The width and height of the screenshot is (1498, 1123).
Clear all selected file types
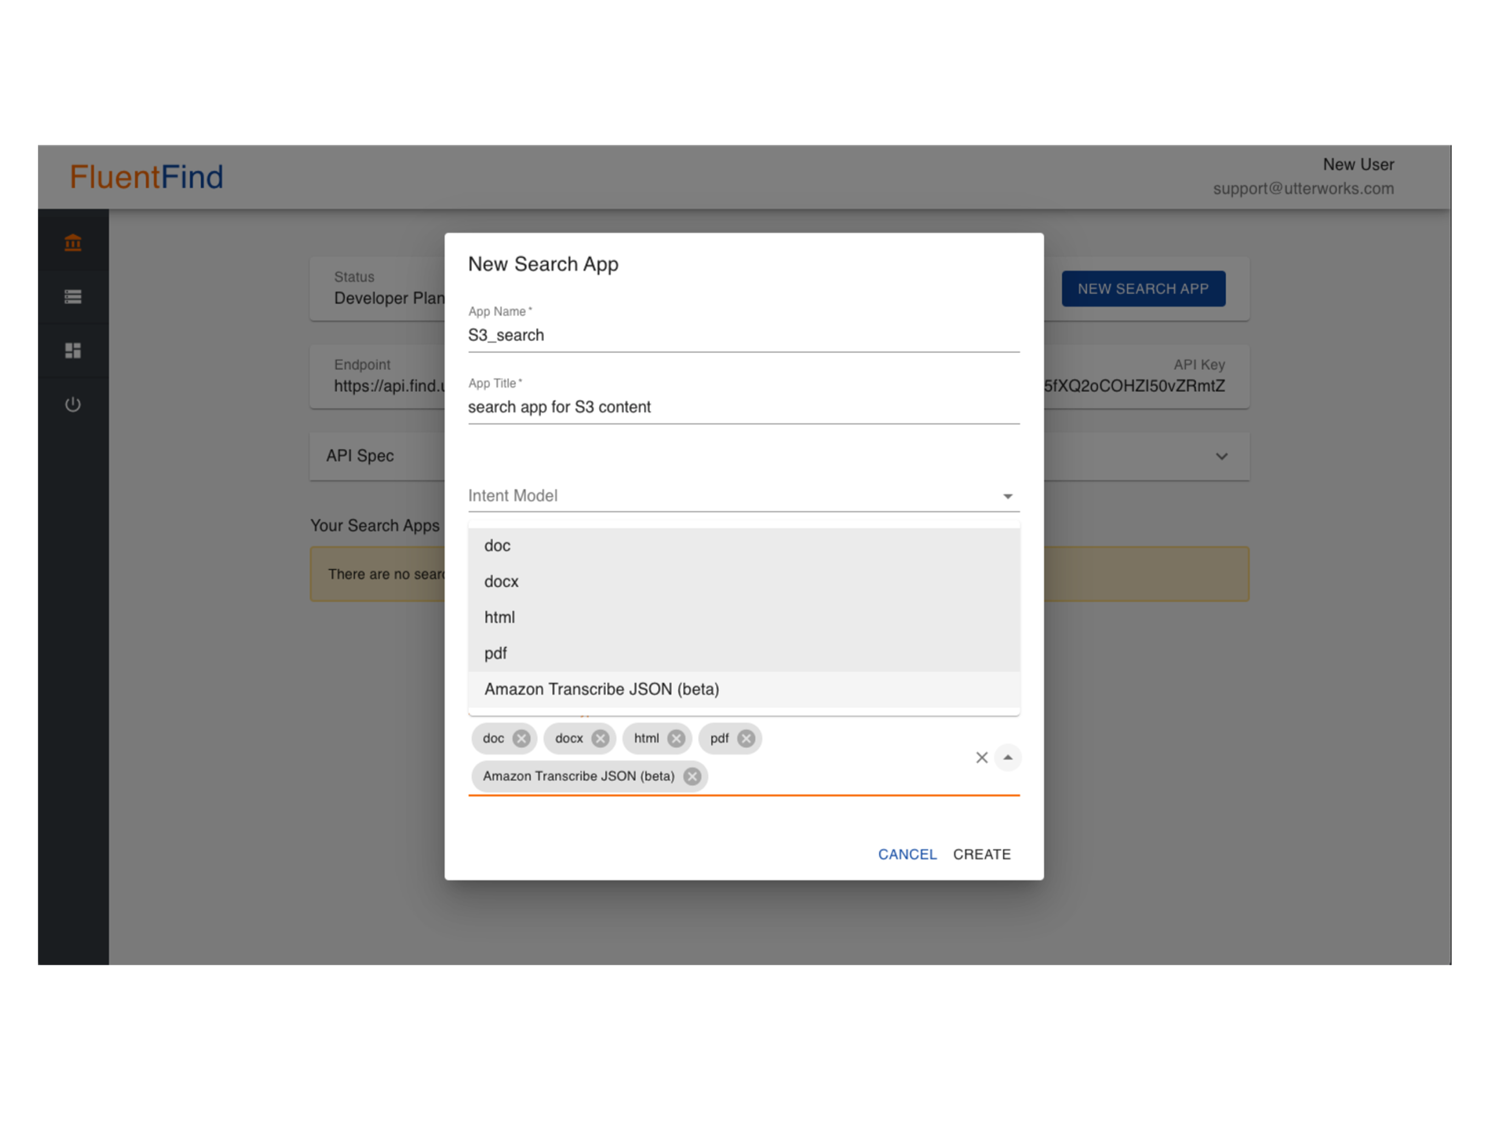point(981,757)
